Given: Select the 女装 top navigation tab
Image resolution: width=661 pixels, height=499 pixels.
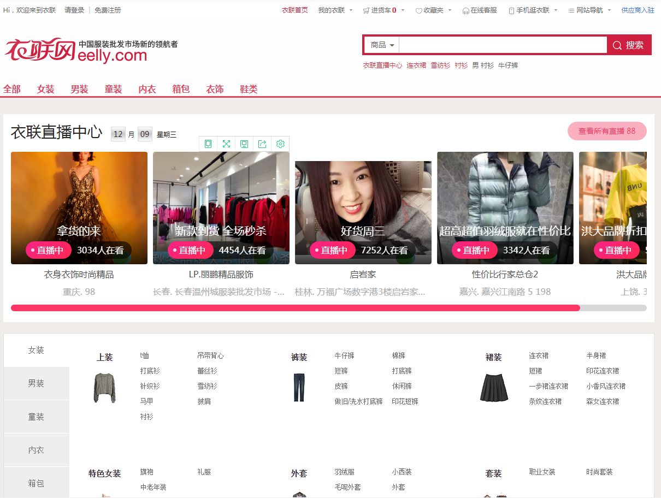Looking at the screenshot, I should pyautogui.click(x=46, y=89).
